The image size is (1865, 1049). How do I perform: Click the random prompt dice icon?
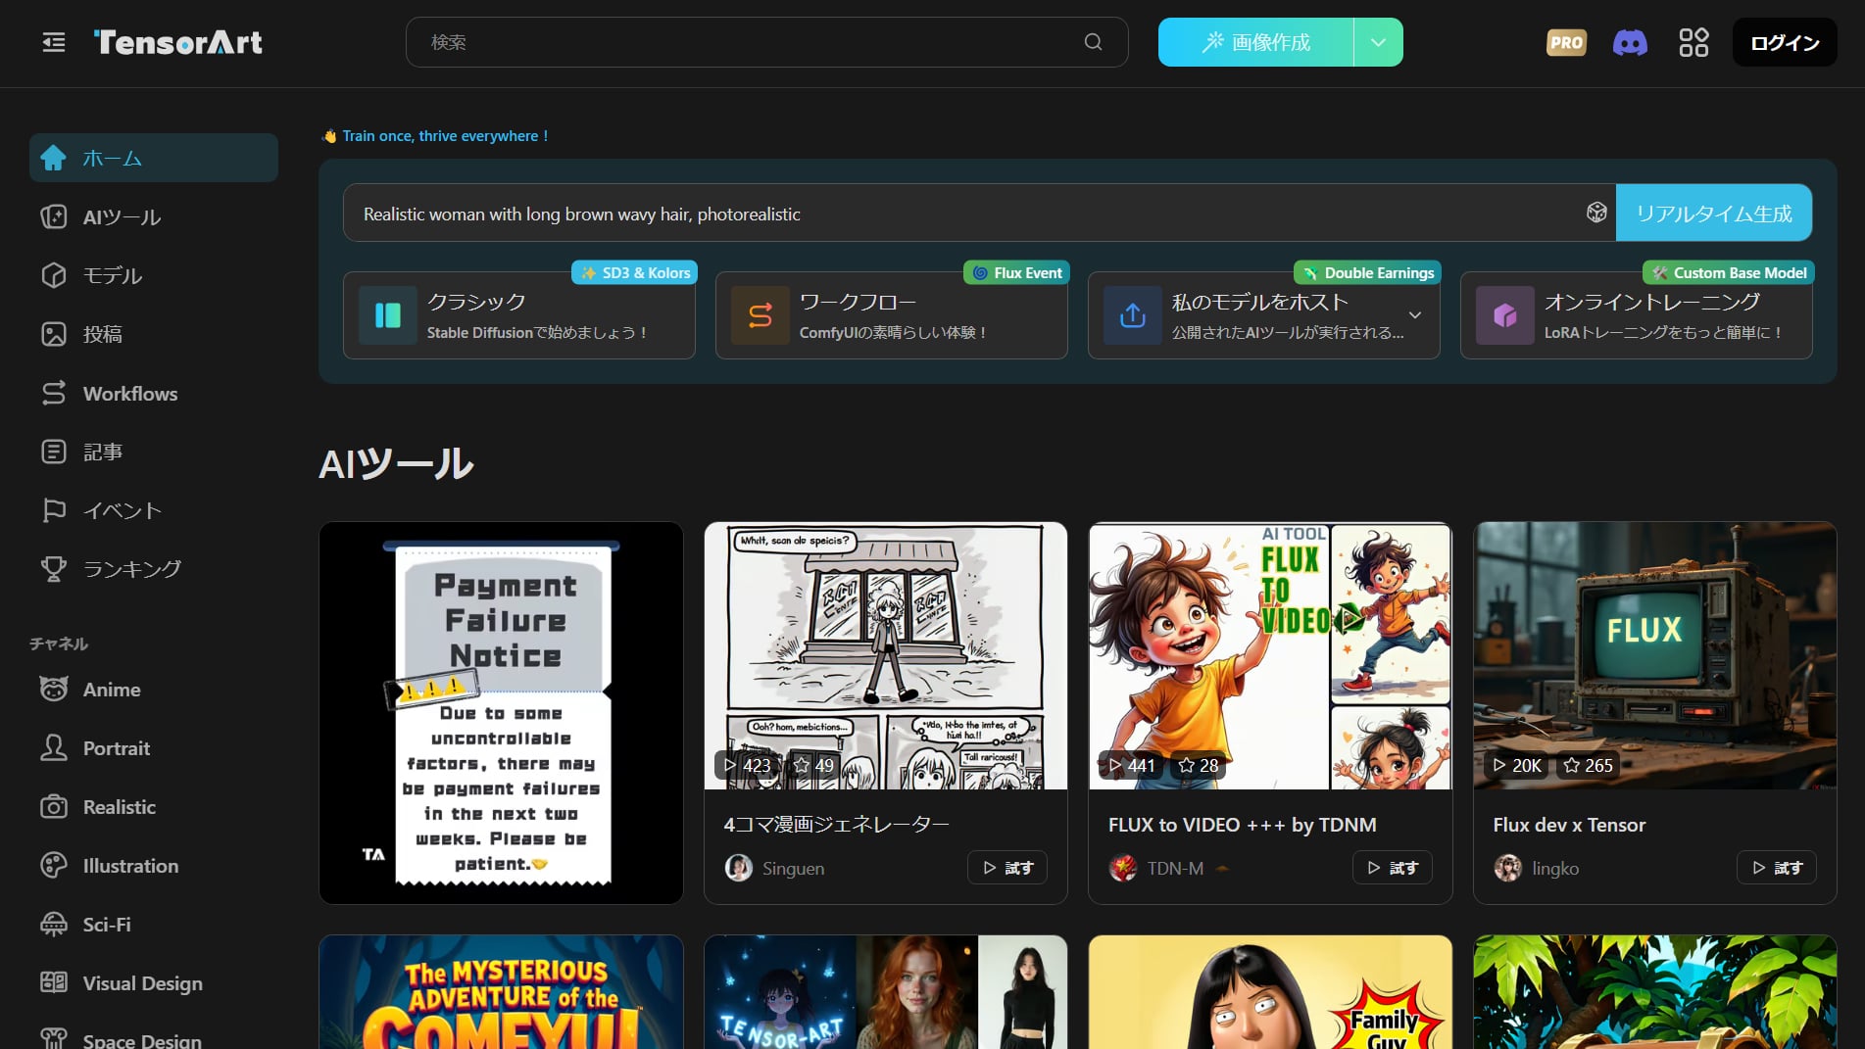pyautogui.click(x=1596, y=213)
